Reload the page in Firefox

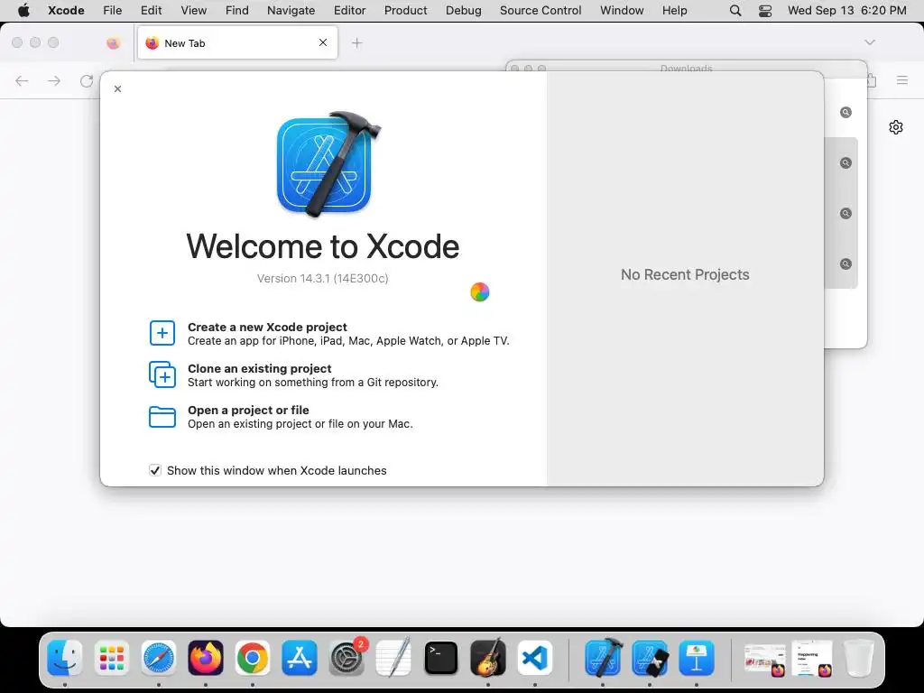(87, 80)
